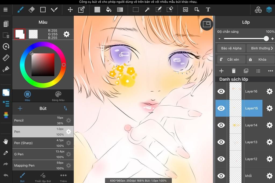Switch to the Bút bottom tab
The width and height of the screenshot is (275, 183).
point(22,177)
